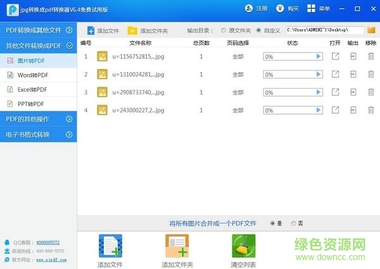Click the 0% progress bar of u=1156752815
The image size is (380, 269).
pos(293,56)
